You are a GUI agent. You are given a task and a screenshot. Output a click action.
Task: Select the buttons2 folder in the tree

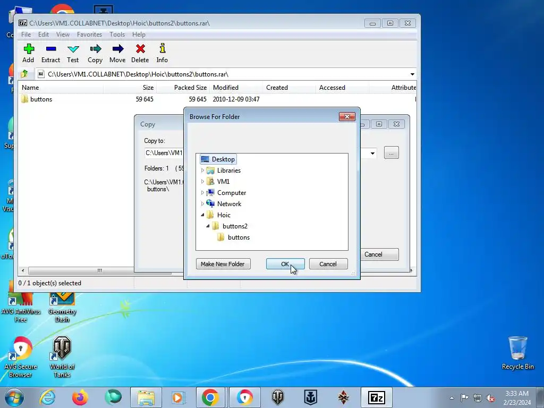pyautogui.click(x=229, y=226)
